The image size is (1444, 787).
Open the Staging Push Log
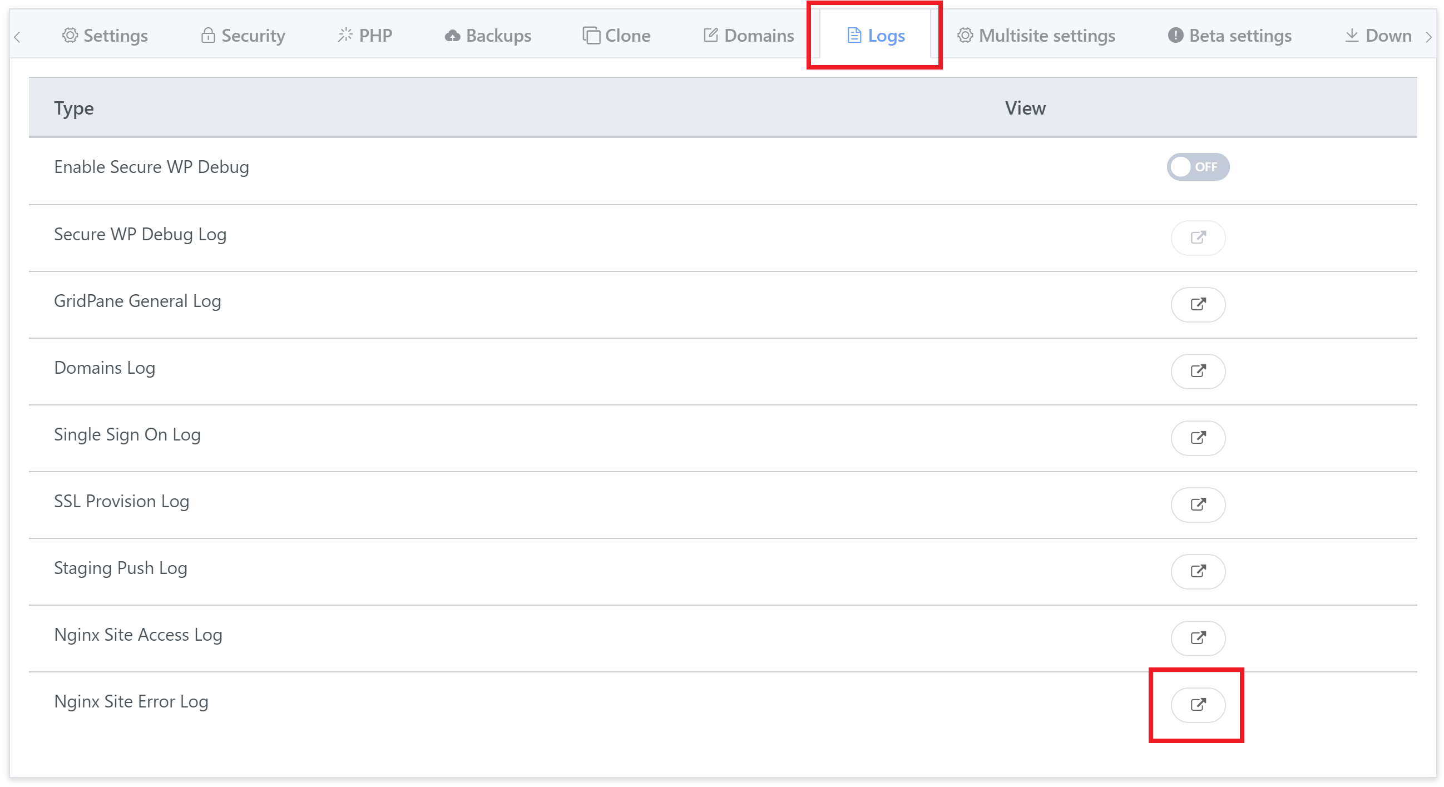(x=1198, y=571)
